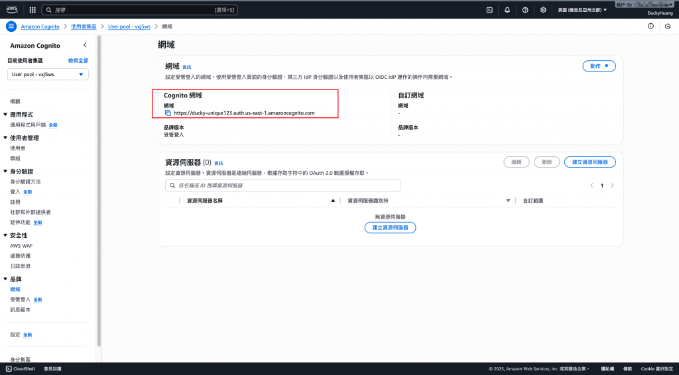Image resolution: width=679 pixels, height=375 pixels.
Task: Sort by 資源伺服器識別符 column arrow
Action: click(x=508, y=201)
